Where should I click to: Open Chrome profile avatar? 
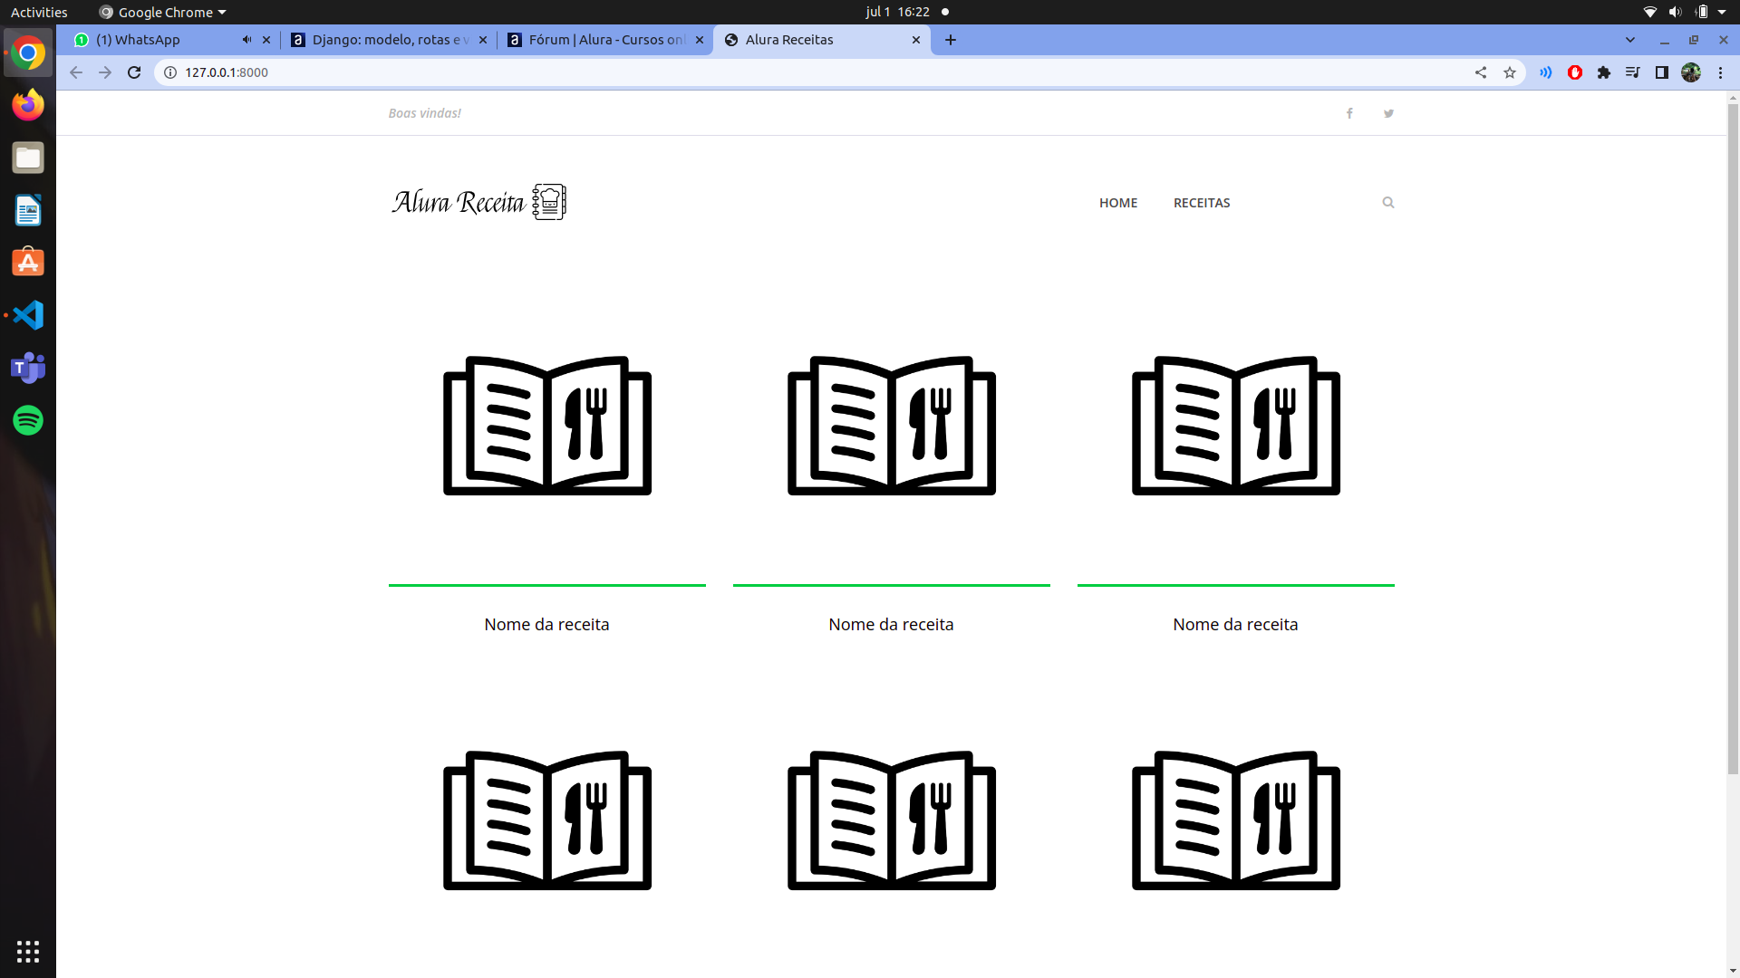(x=1691, y=72)
